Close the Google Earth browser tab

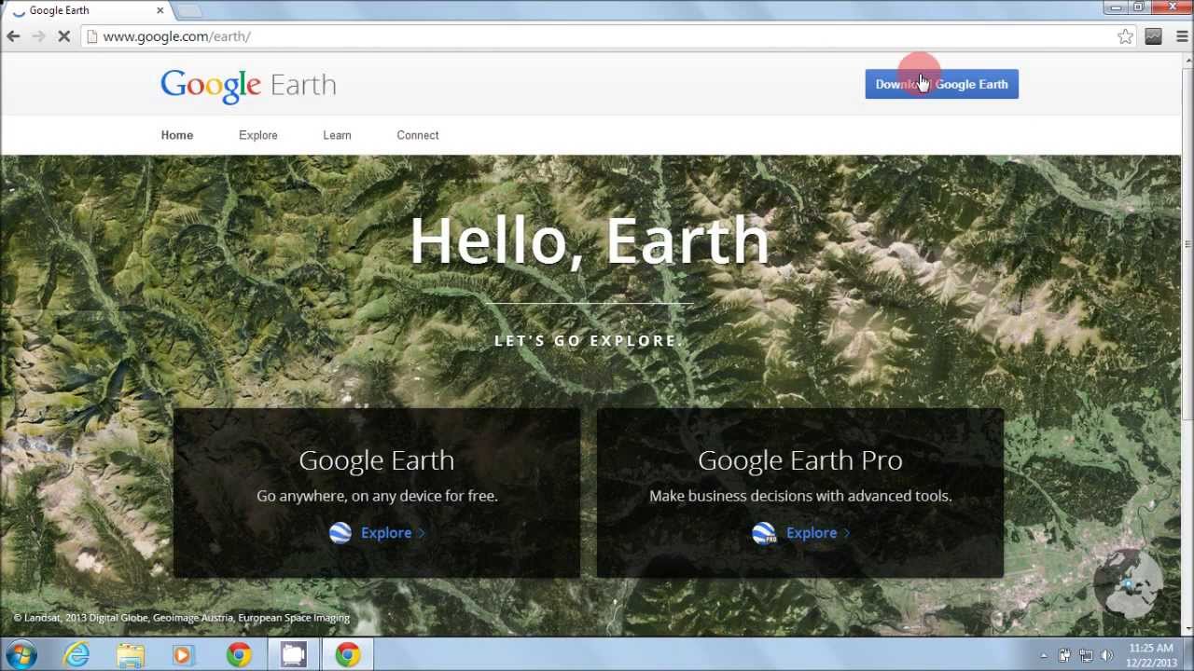click(x=160, y=10)
